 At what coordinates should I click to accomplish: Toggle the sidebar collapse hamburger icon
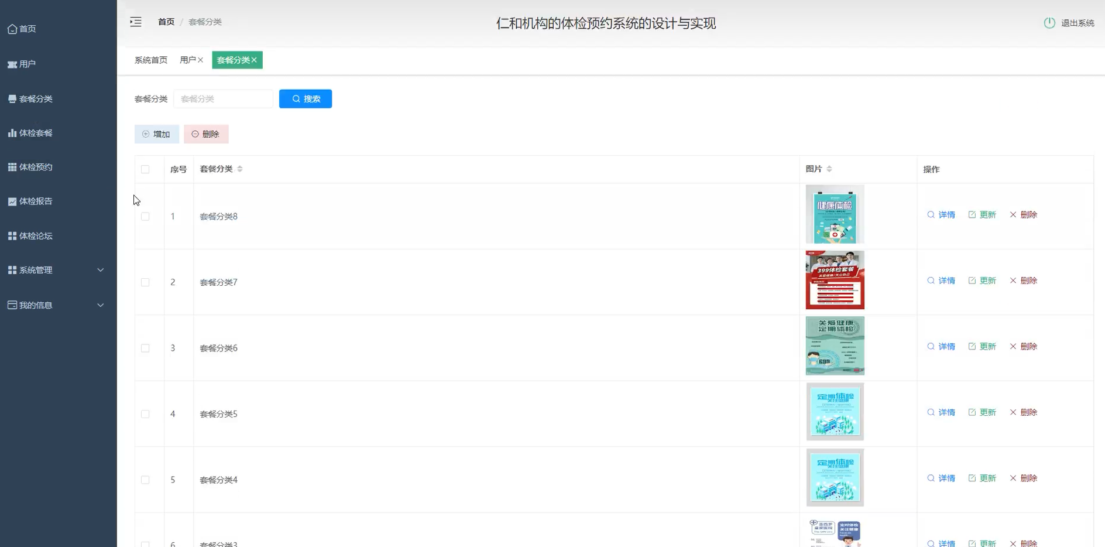coord(136,22)
